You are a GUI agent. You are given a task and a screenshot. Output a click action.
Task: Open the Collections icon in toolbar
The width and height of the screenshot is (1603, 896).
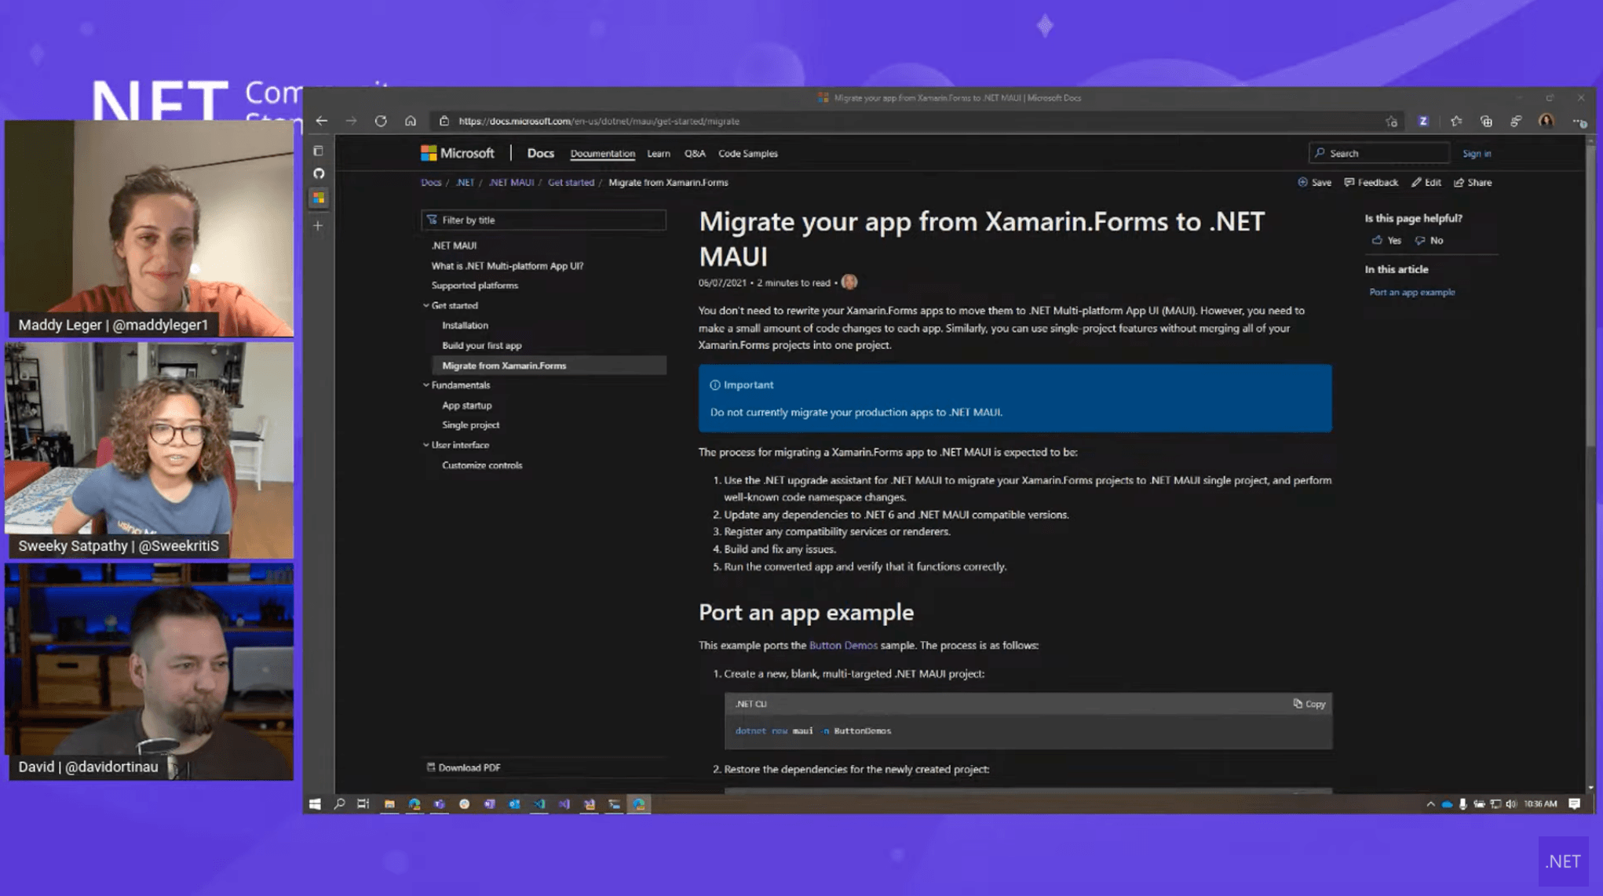(x=1486, y=121)
